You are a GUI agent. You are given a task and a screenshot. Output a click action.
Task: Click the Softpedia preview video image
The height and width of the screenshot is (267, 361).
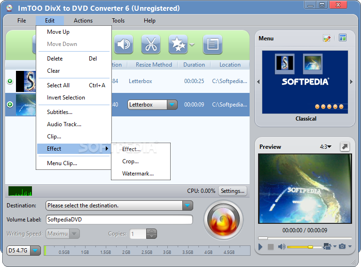(x=305, y=189)
